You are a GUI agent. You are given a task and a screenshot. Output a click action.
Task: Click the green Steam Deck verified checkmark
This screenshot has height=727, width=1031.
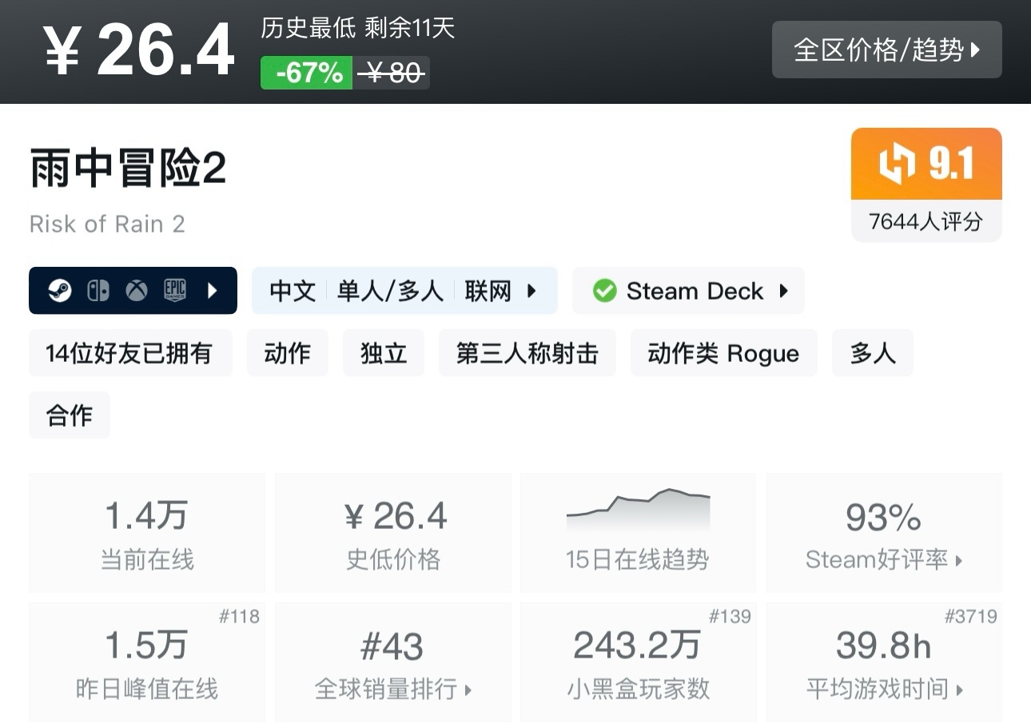[604, 291]
